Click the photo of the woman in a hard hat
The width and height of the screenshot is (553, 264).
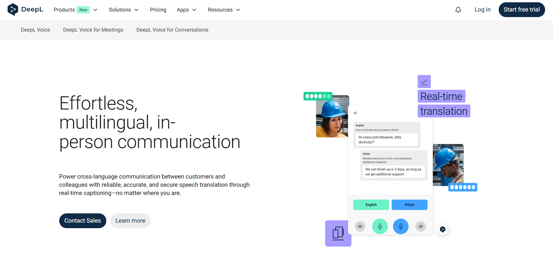pyautogui.click(x=332, y=117)
